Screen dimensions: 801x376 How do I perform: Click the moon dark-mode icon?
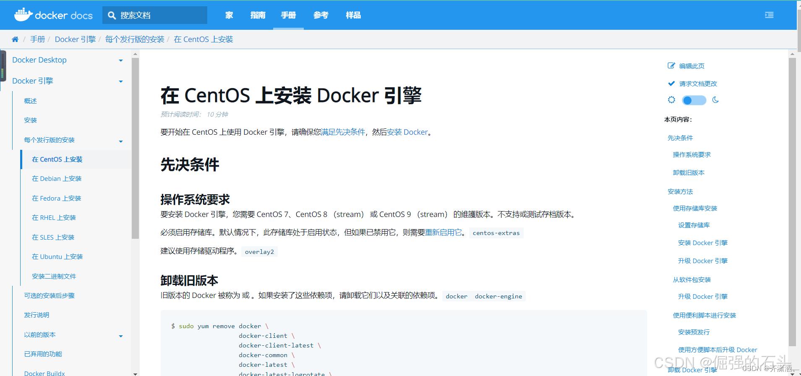point(715,100)
